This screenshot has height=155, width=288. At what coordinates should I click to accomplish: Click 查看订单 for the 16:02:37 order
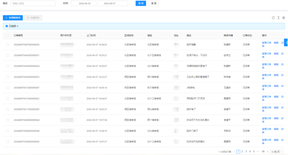click(266, 107)
